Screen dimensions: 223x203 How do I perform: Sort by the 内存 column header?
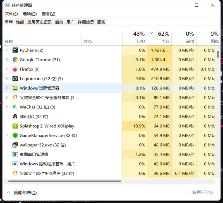click(x=165, y=41)
